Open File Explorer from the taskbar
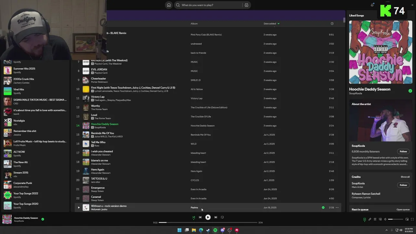Screen dimensions: 416x234 point(194,230)
